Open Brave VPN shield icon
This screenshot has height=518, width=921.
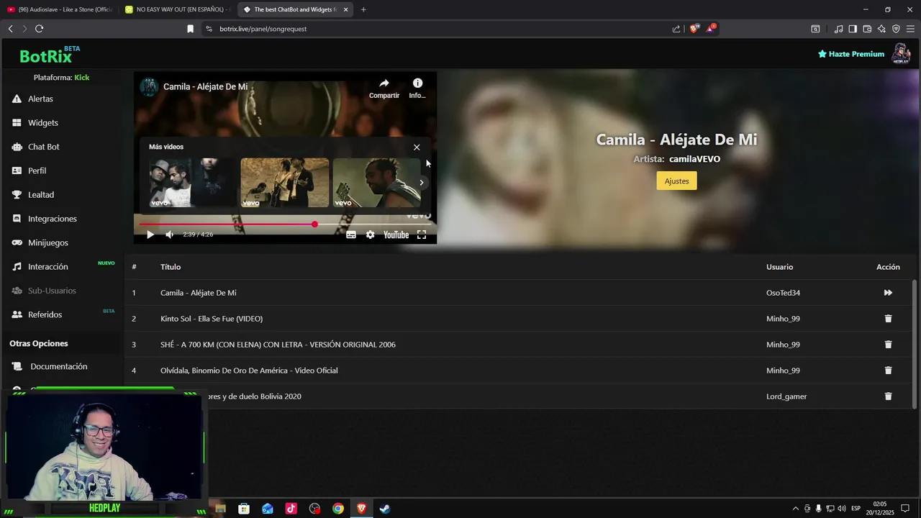896,29
